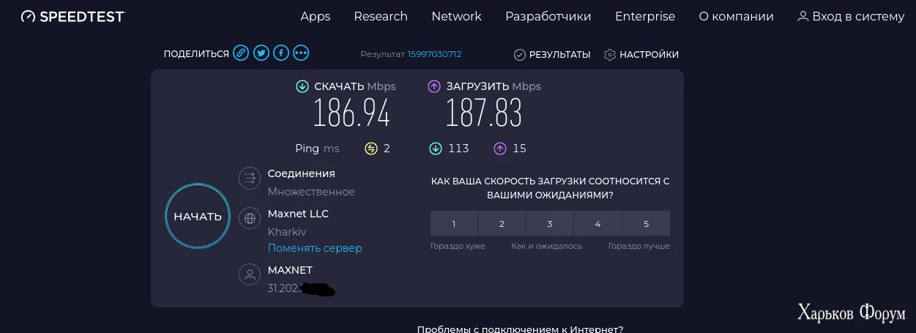Viewport: 916px width, 333px height.
Task: Click the settings gear icon
Action: pos(610,55)
